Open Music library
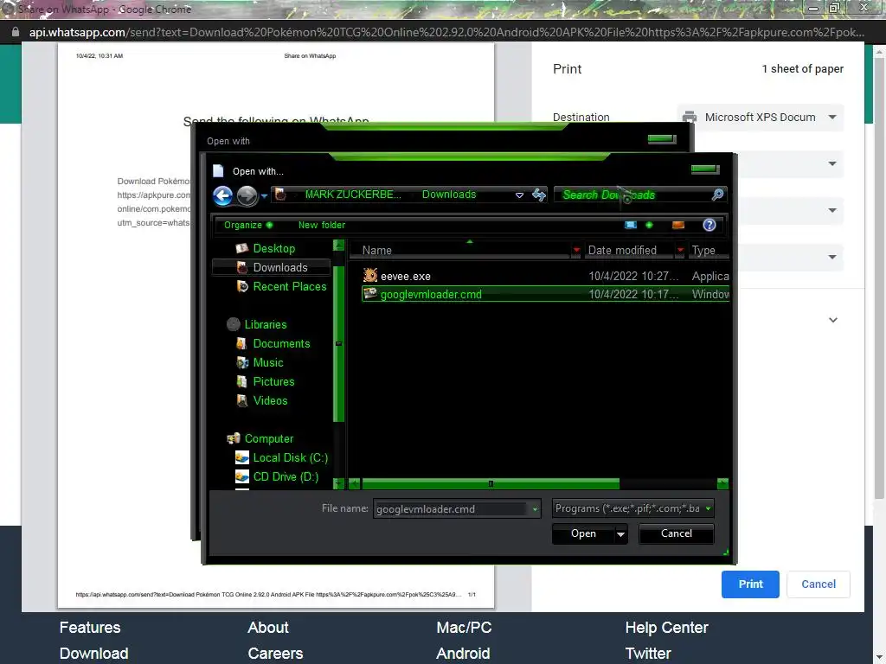This screenshot has width=886, height=664. [x=268, y=362]
